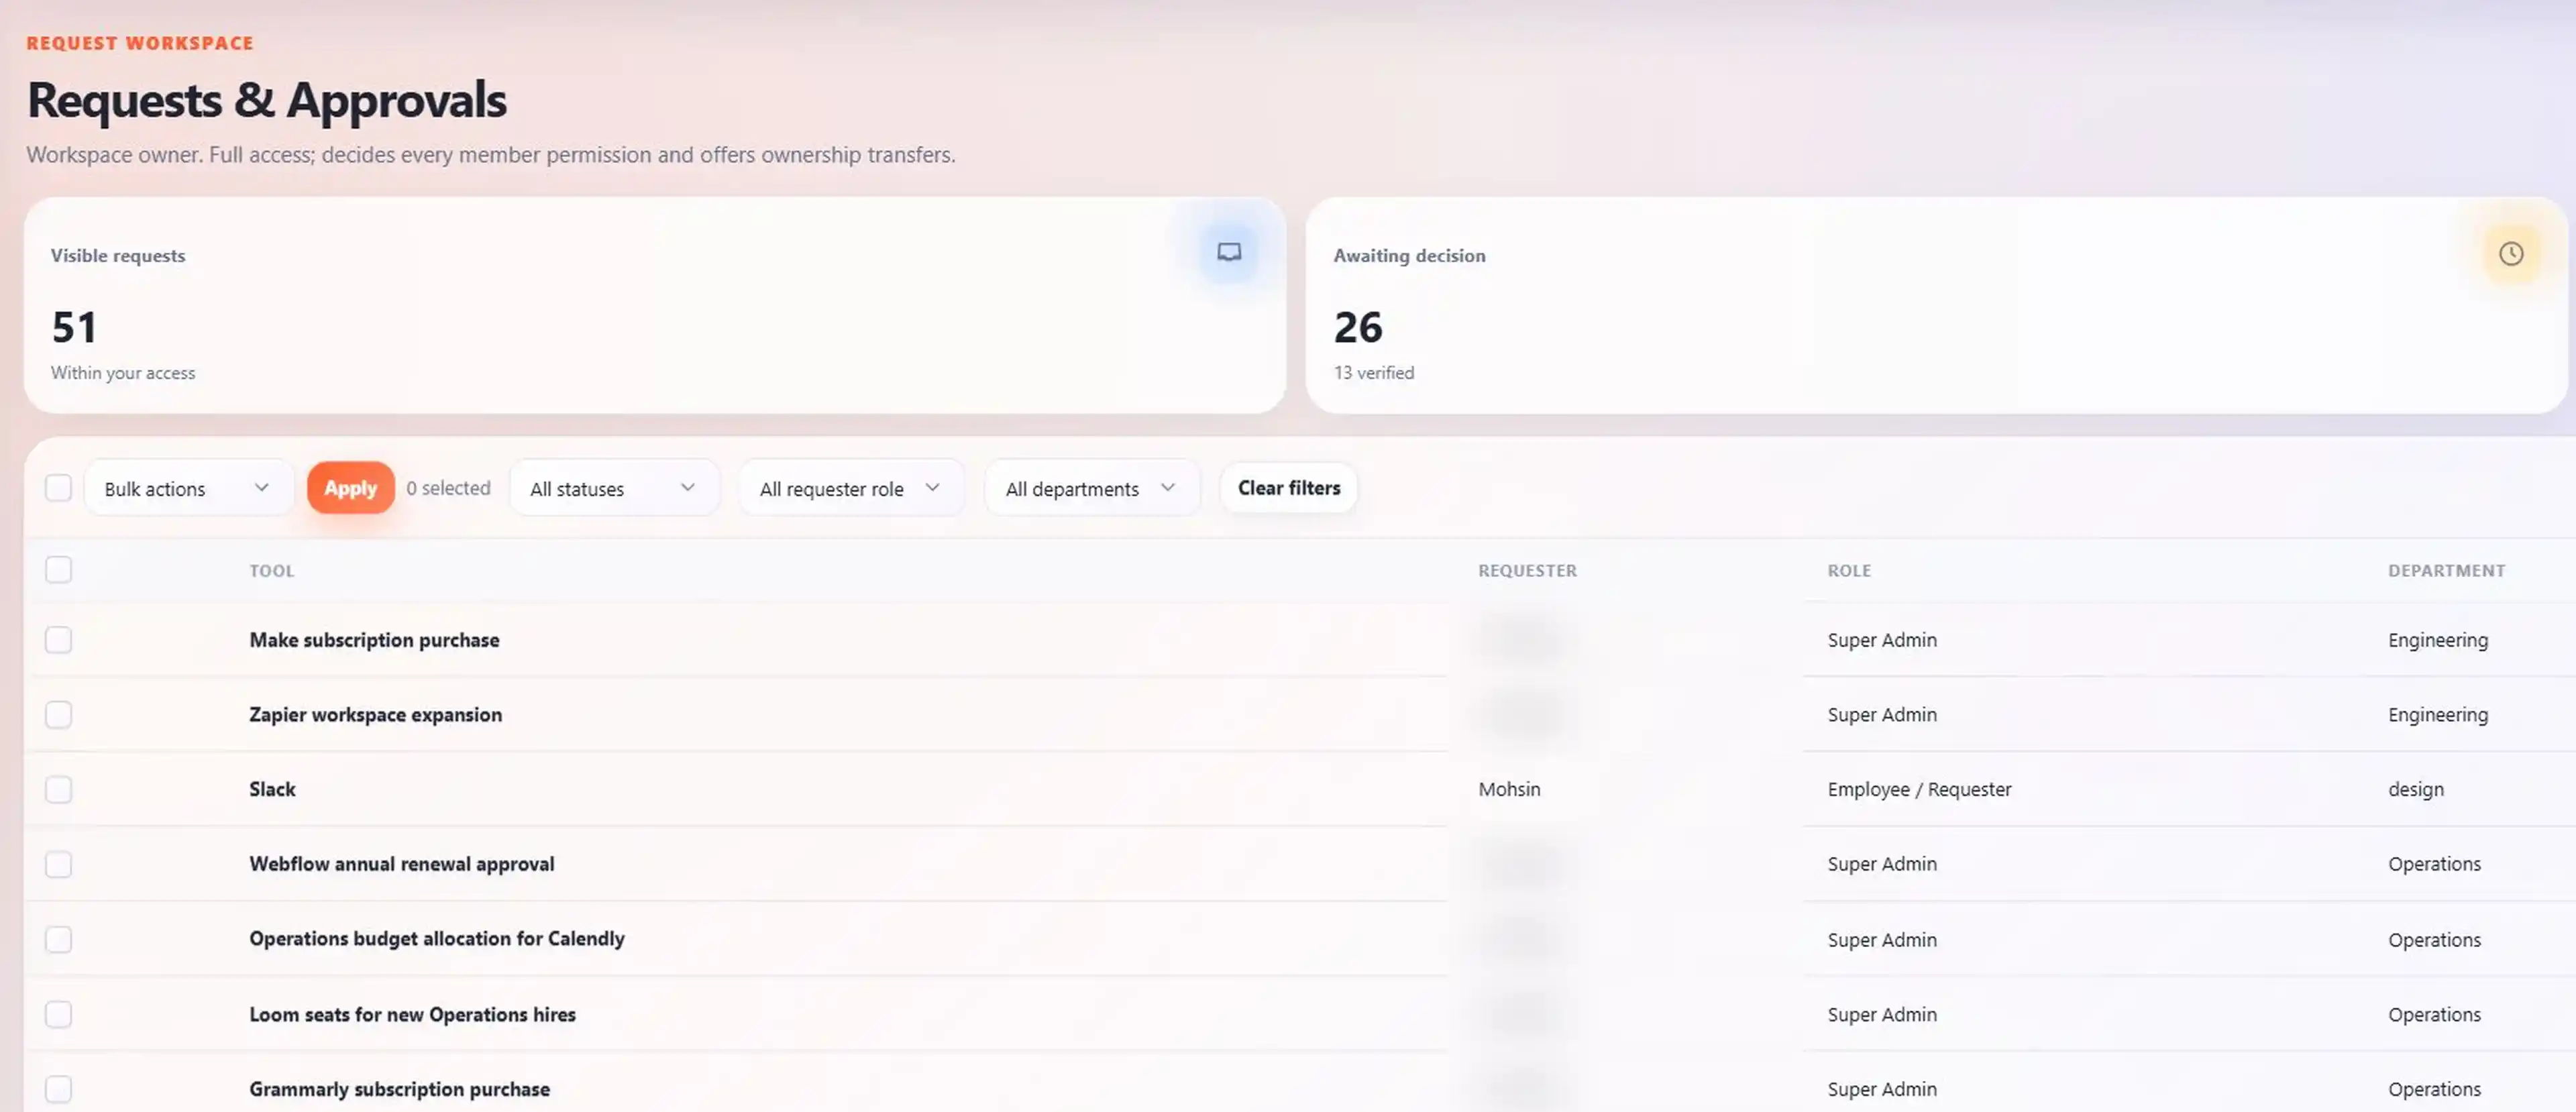The image size is (2576, 1112).
Task: Click the DEPARTMENT column header
Action: point(2446,571)
